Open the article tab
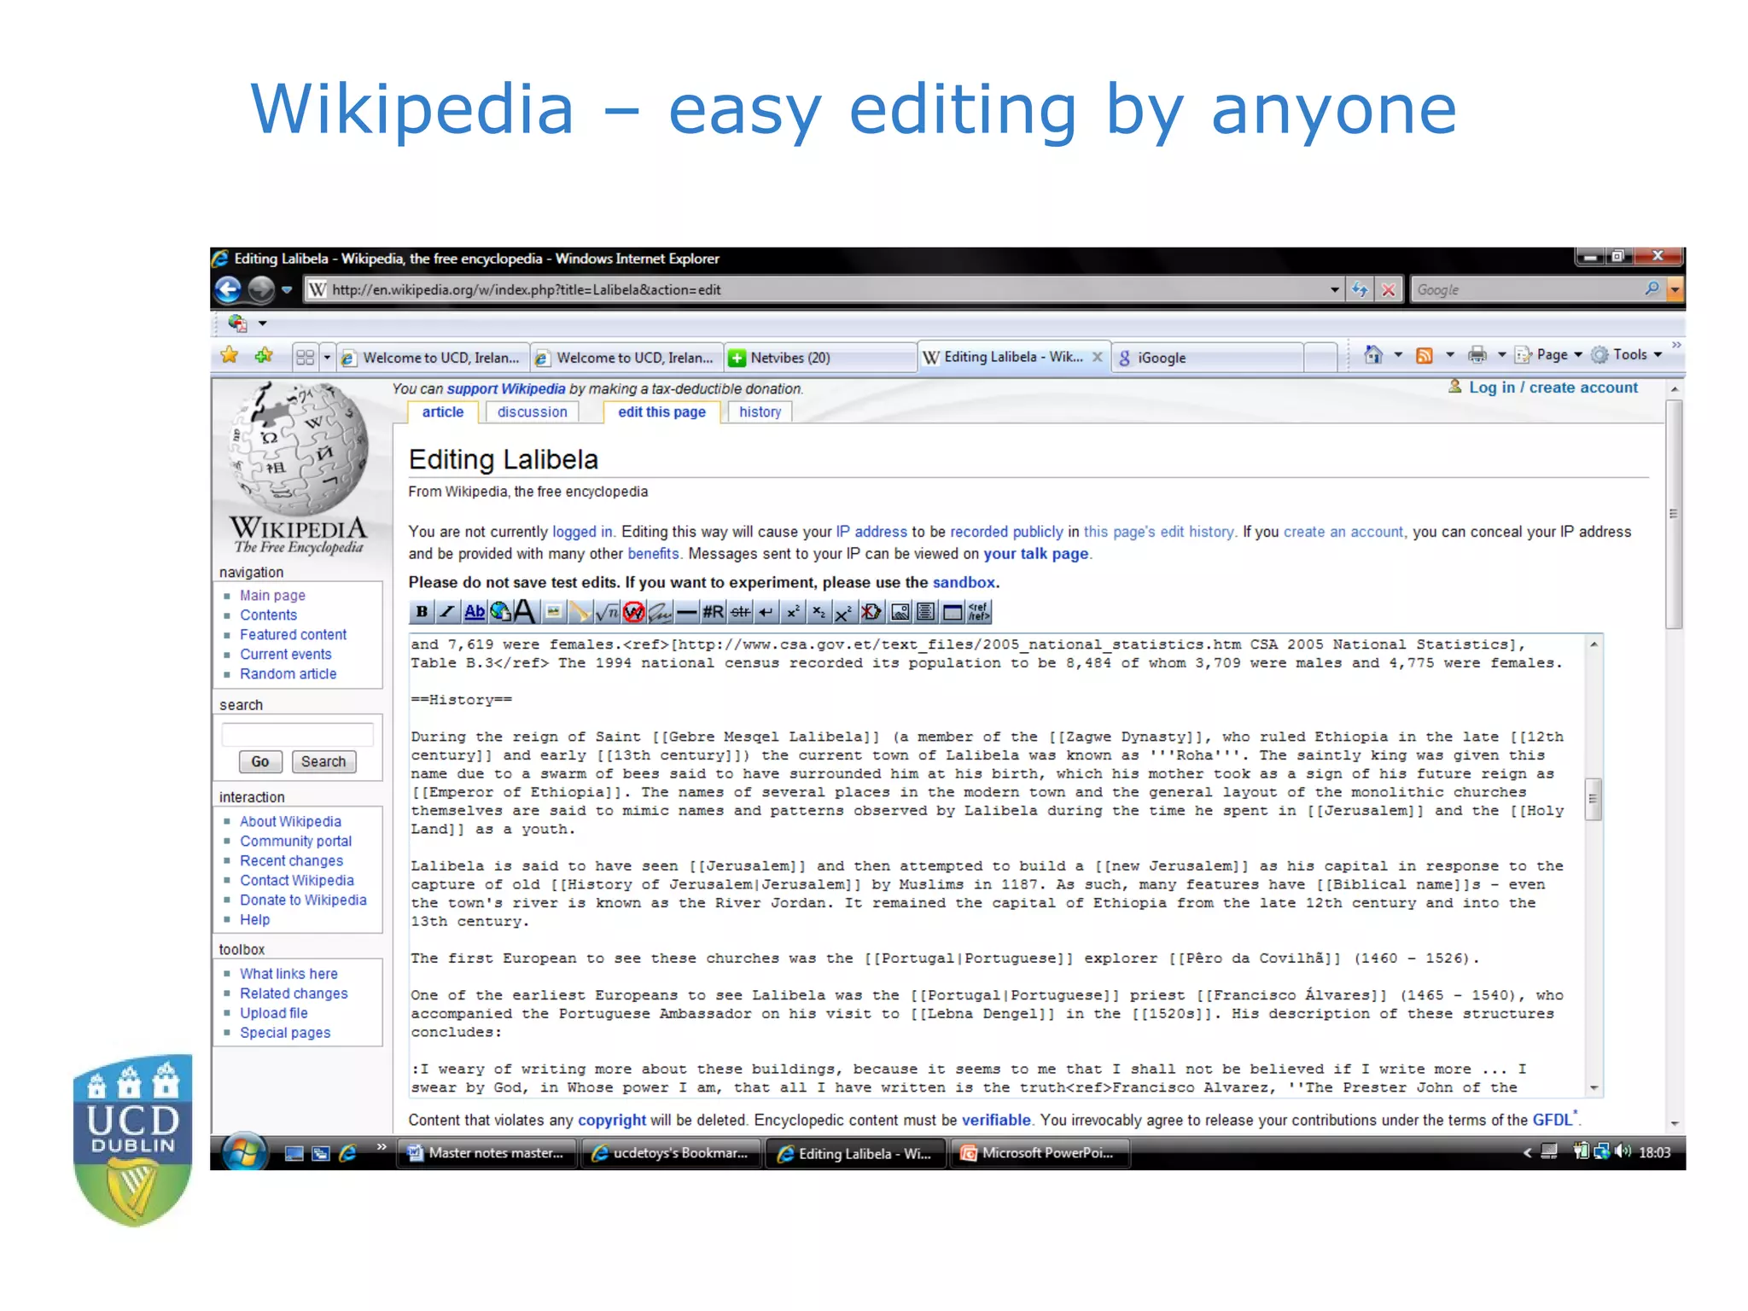This screenshot has width=1748, height=1311. pyautogui.click(x=443, y=411)
